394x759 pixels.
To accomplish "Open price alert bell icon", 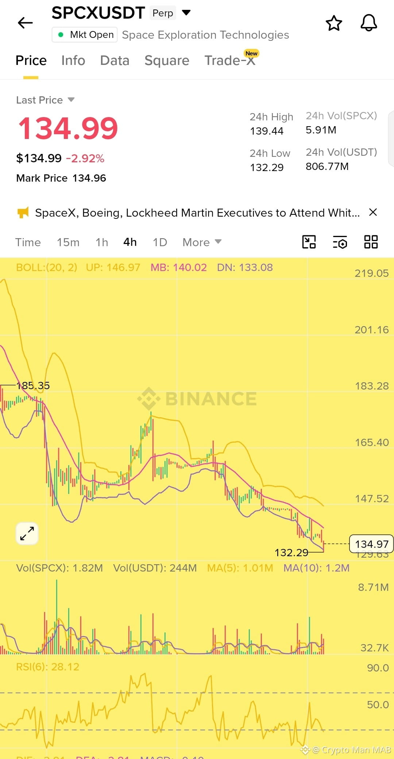I will pyautogui.click(x=369, y=23).
